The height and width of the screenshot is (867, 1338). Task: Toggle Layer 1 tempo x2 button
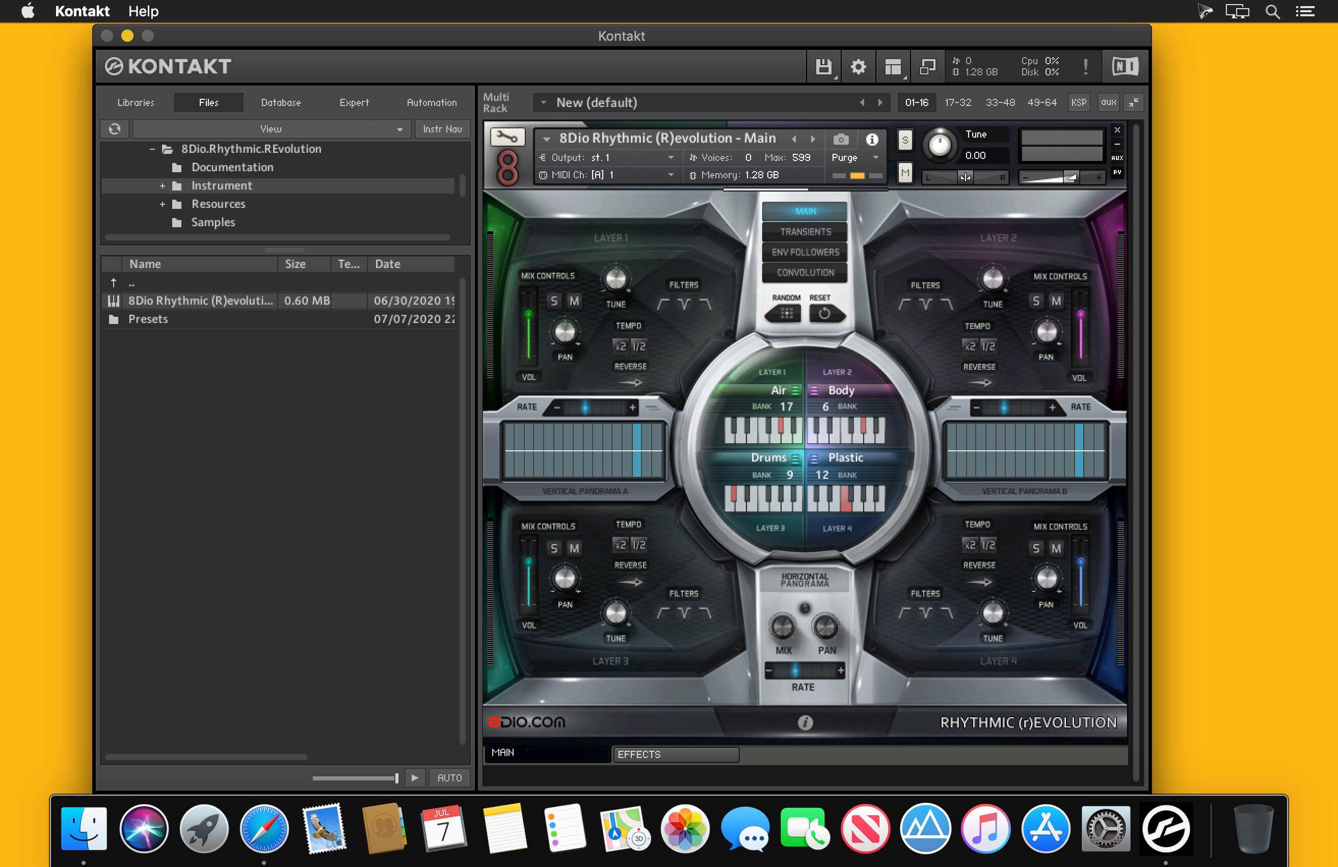point(621,346)
